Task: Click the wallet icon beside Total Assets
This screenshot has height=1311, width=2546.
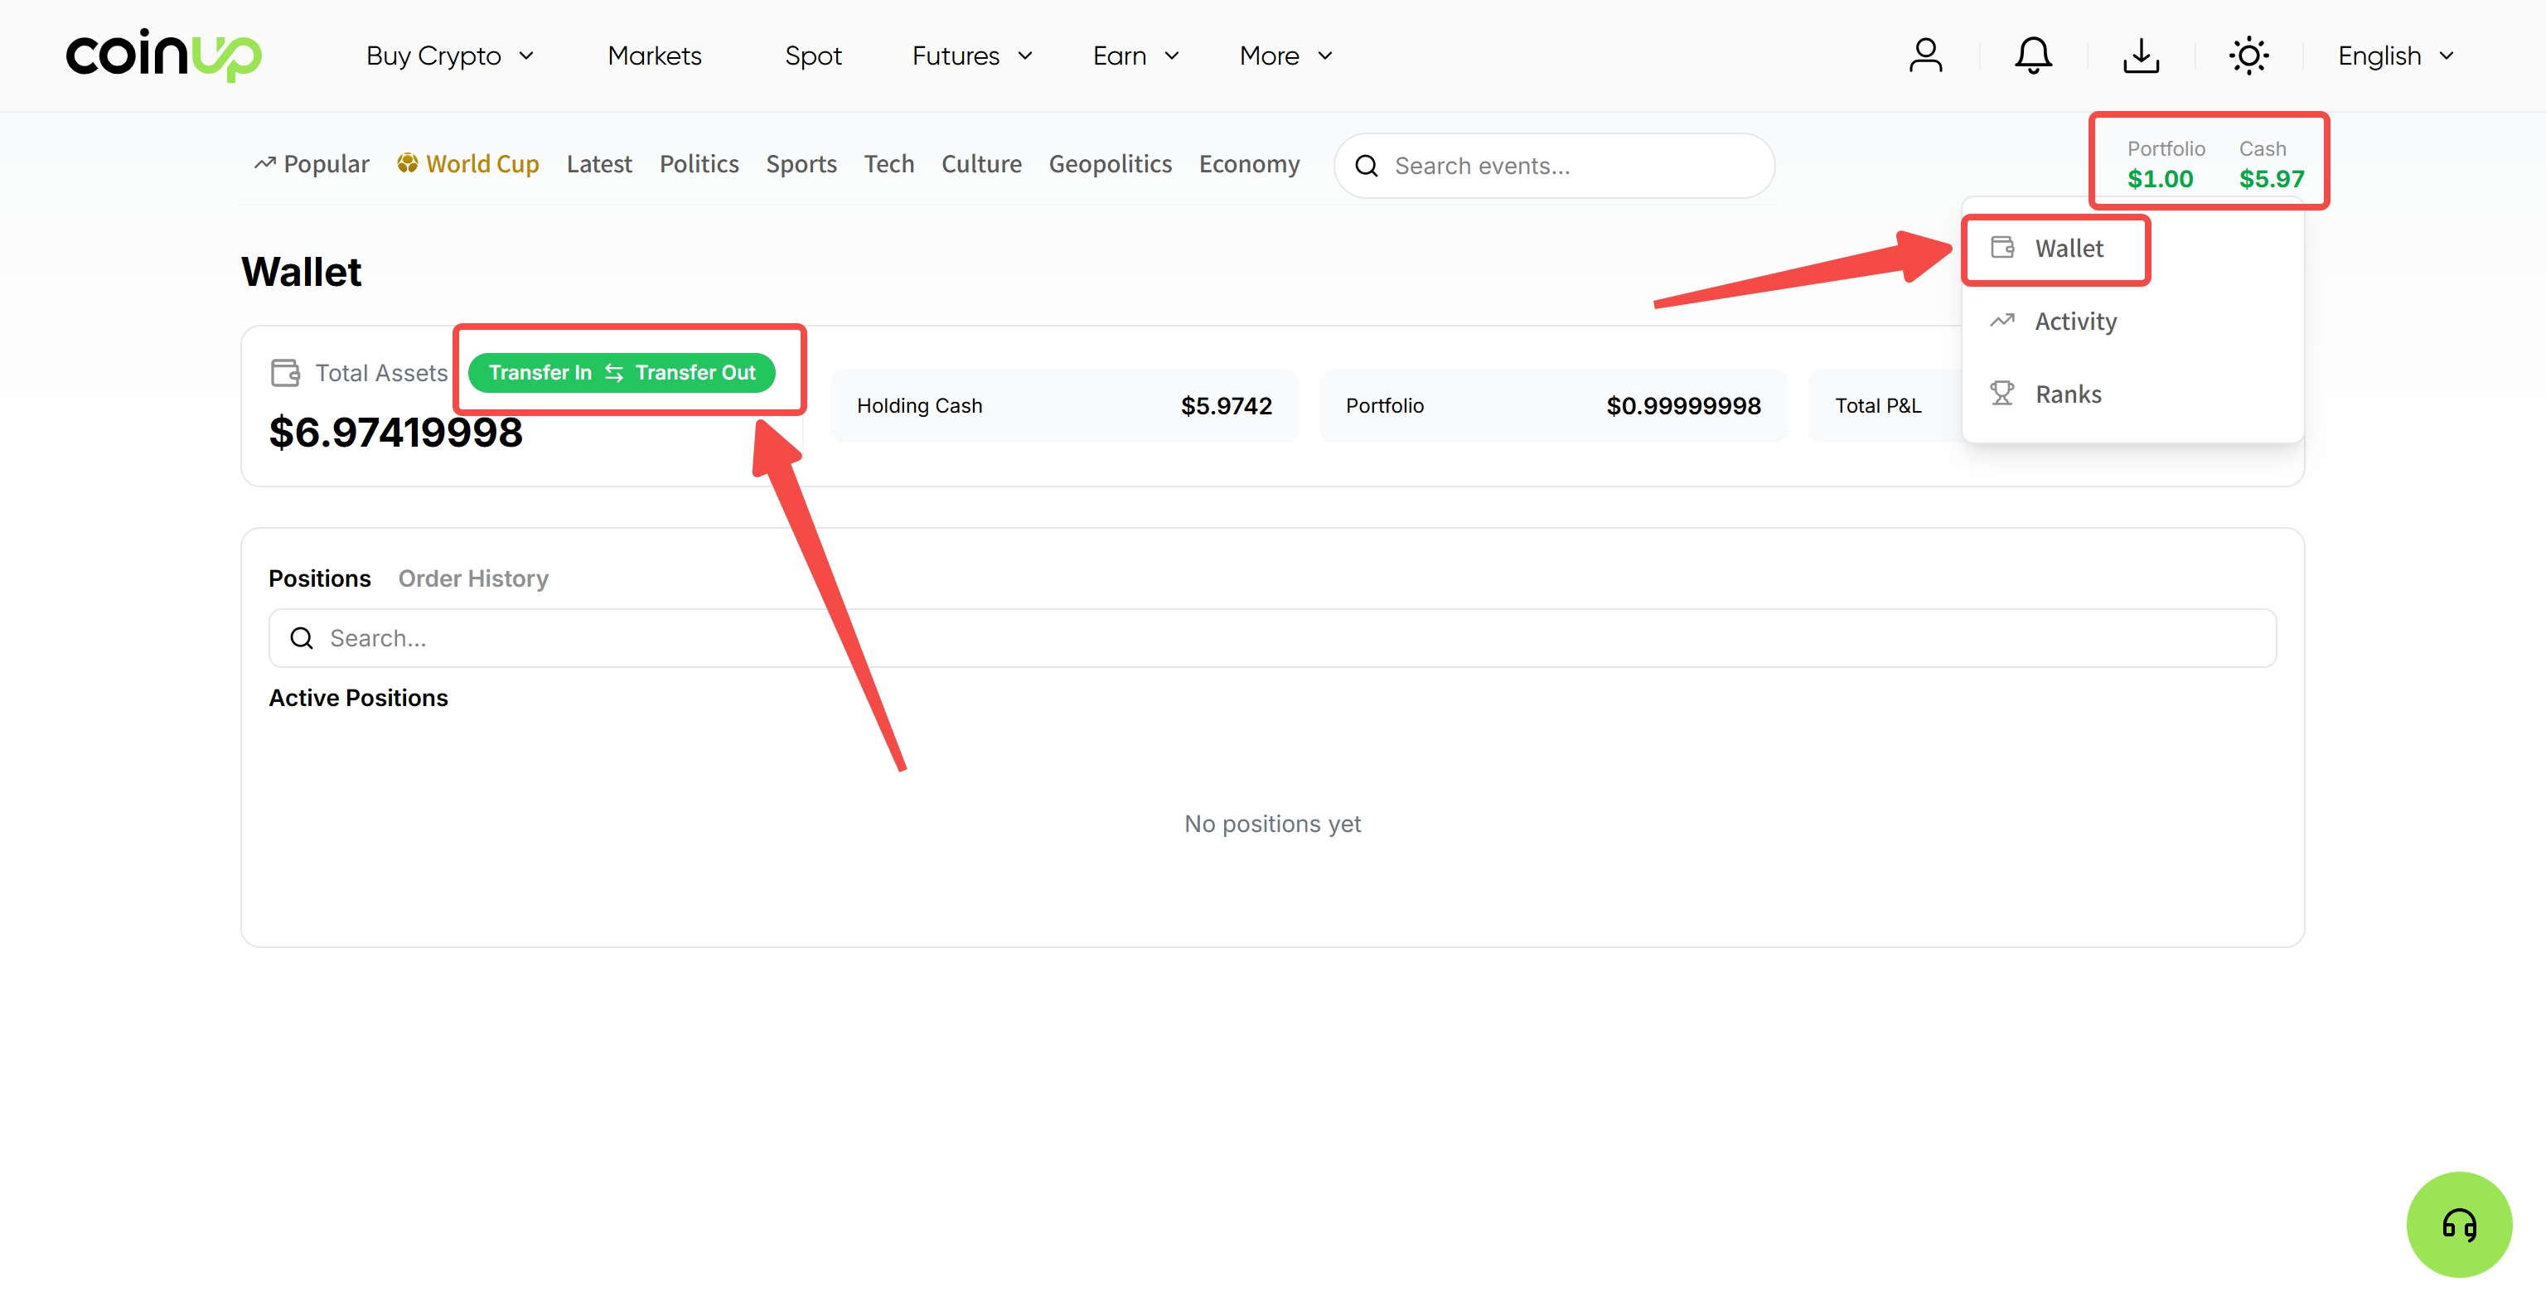Action: [286, 372]
